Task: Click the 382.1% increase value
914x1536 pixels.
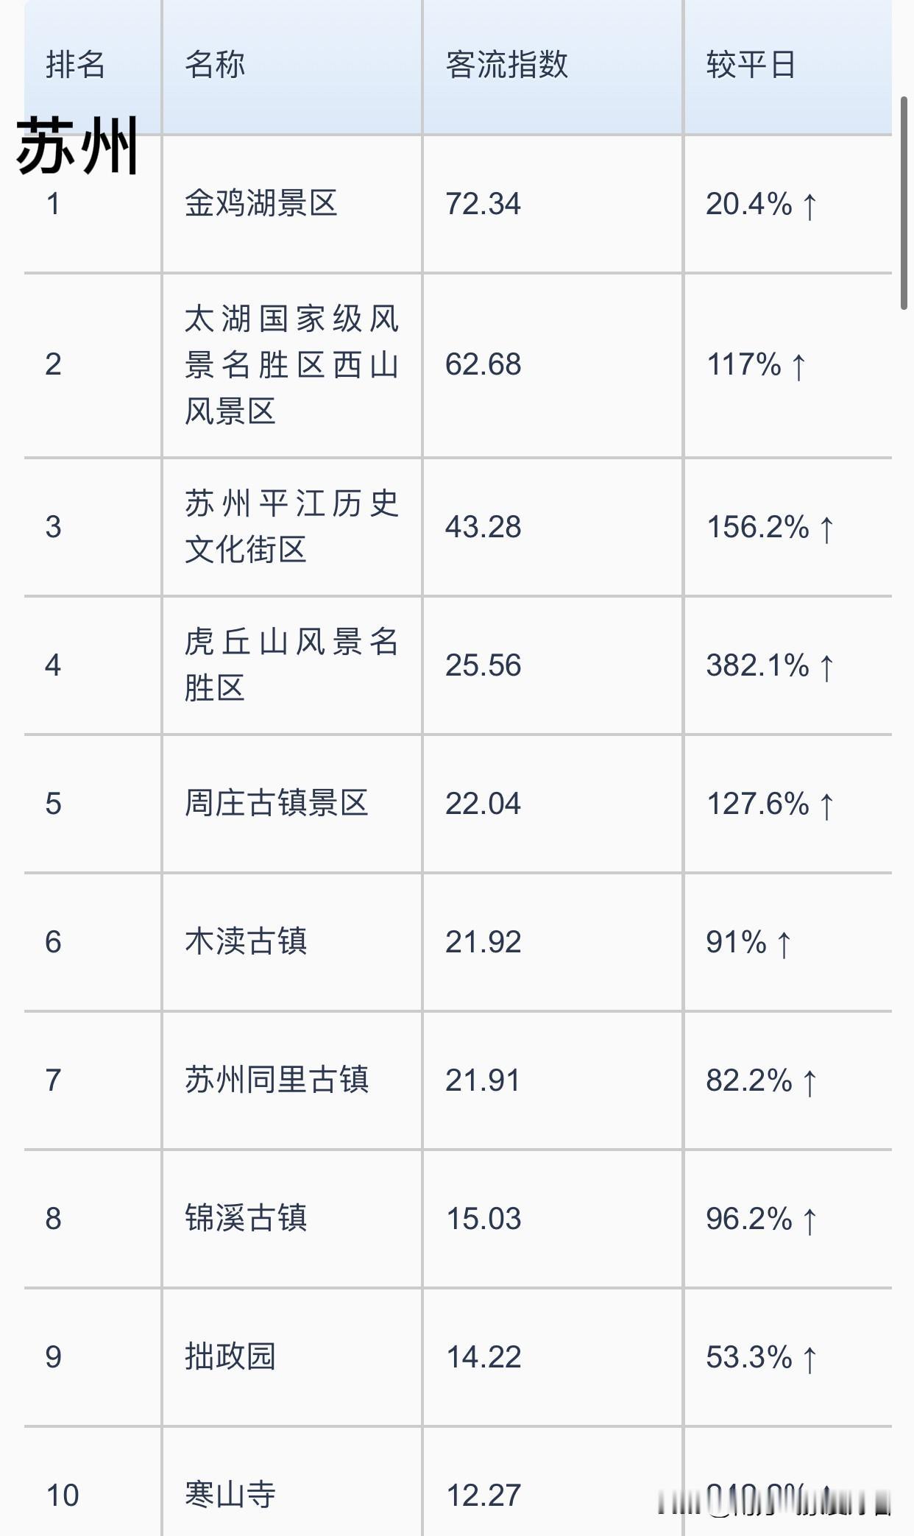Action: pos(757,665)
